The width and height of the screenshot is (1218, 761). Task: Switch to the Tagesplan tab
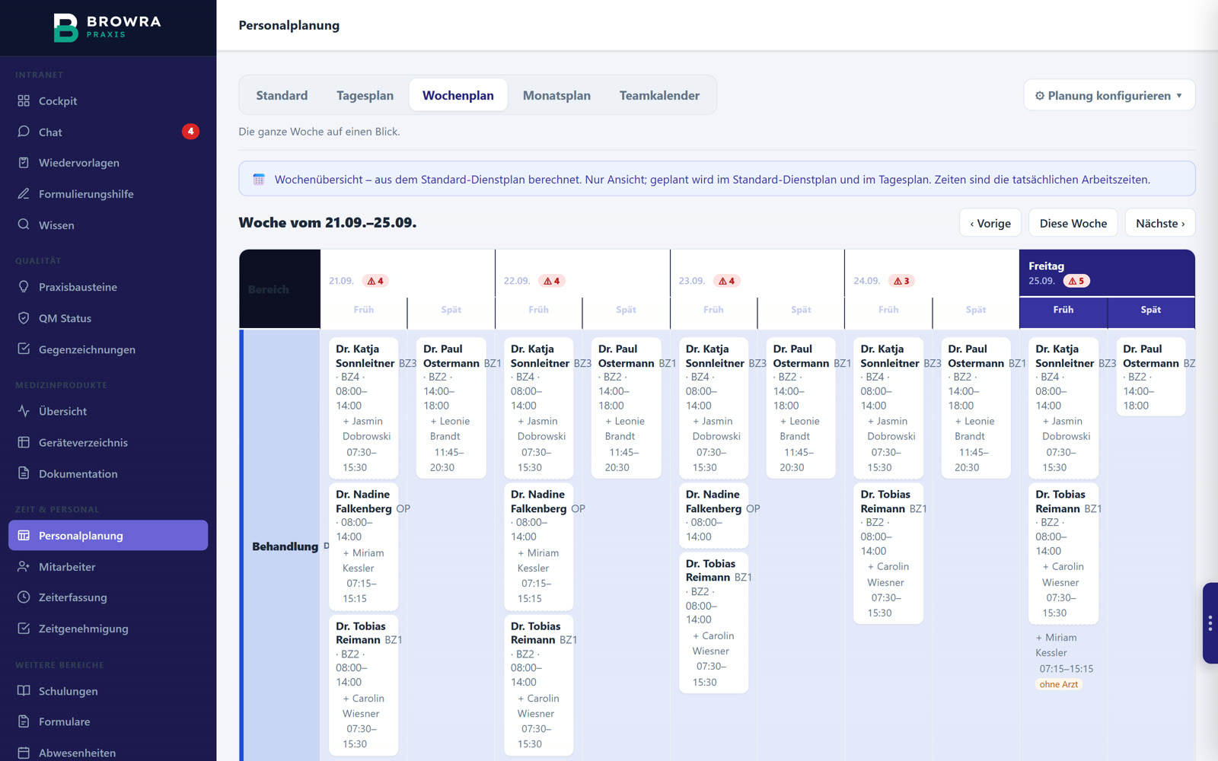point(365,95)
